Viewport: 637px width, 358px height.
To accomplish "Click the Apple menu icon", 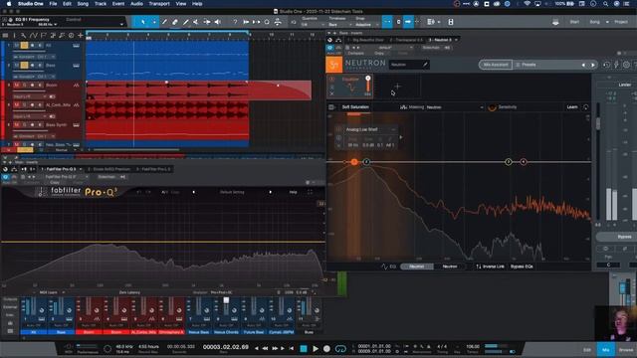I will (x=9, y=4).
